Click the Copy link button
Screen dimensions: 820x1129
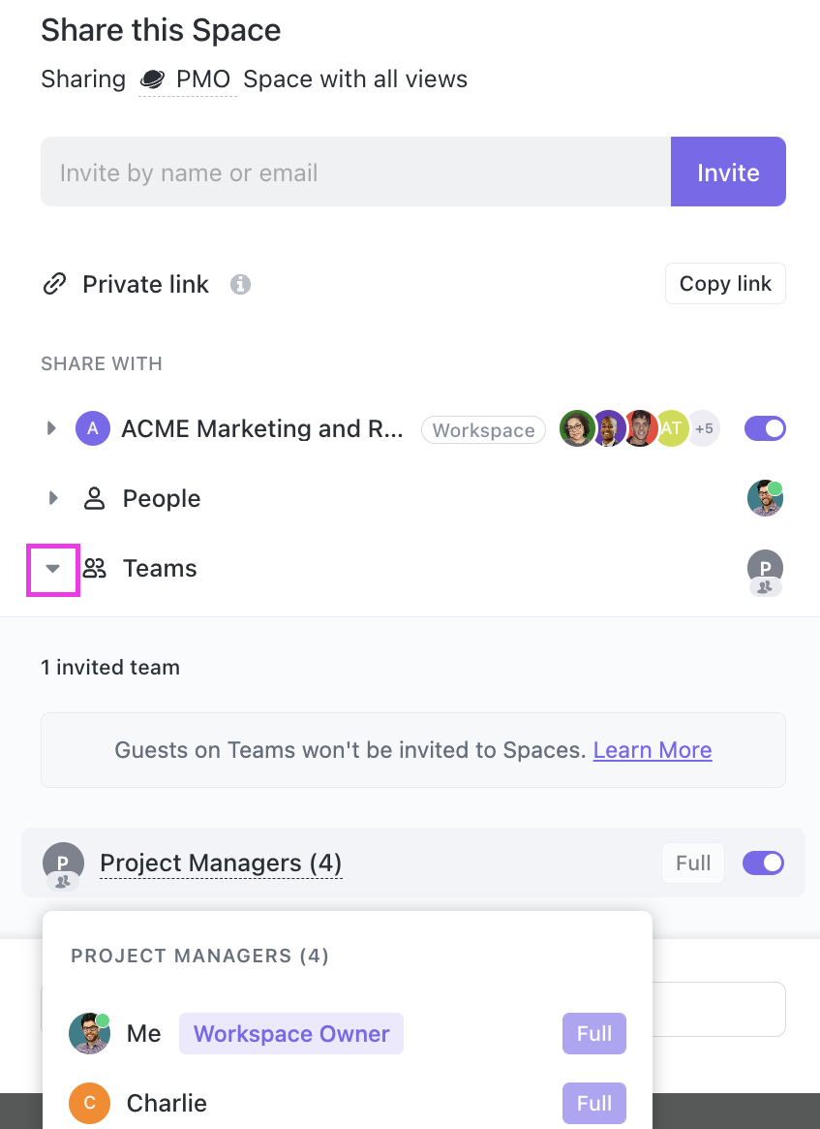pos(725,284)
